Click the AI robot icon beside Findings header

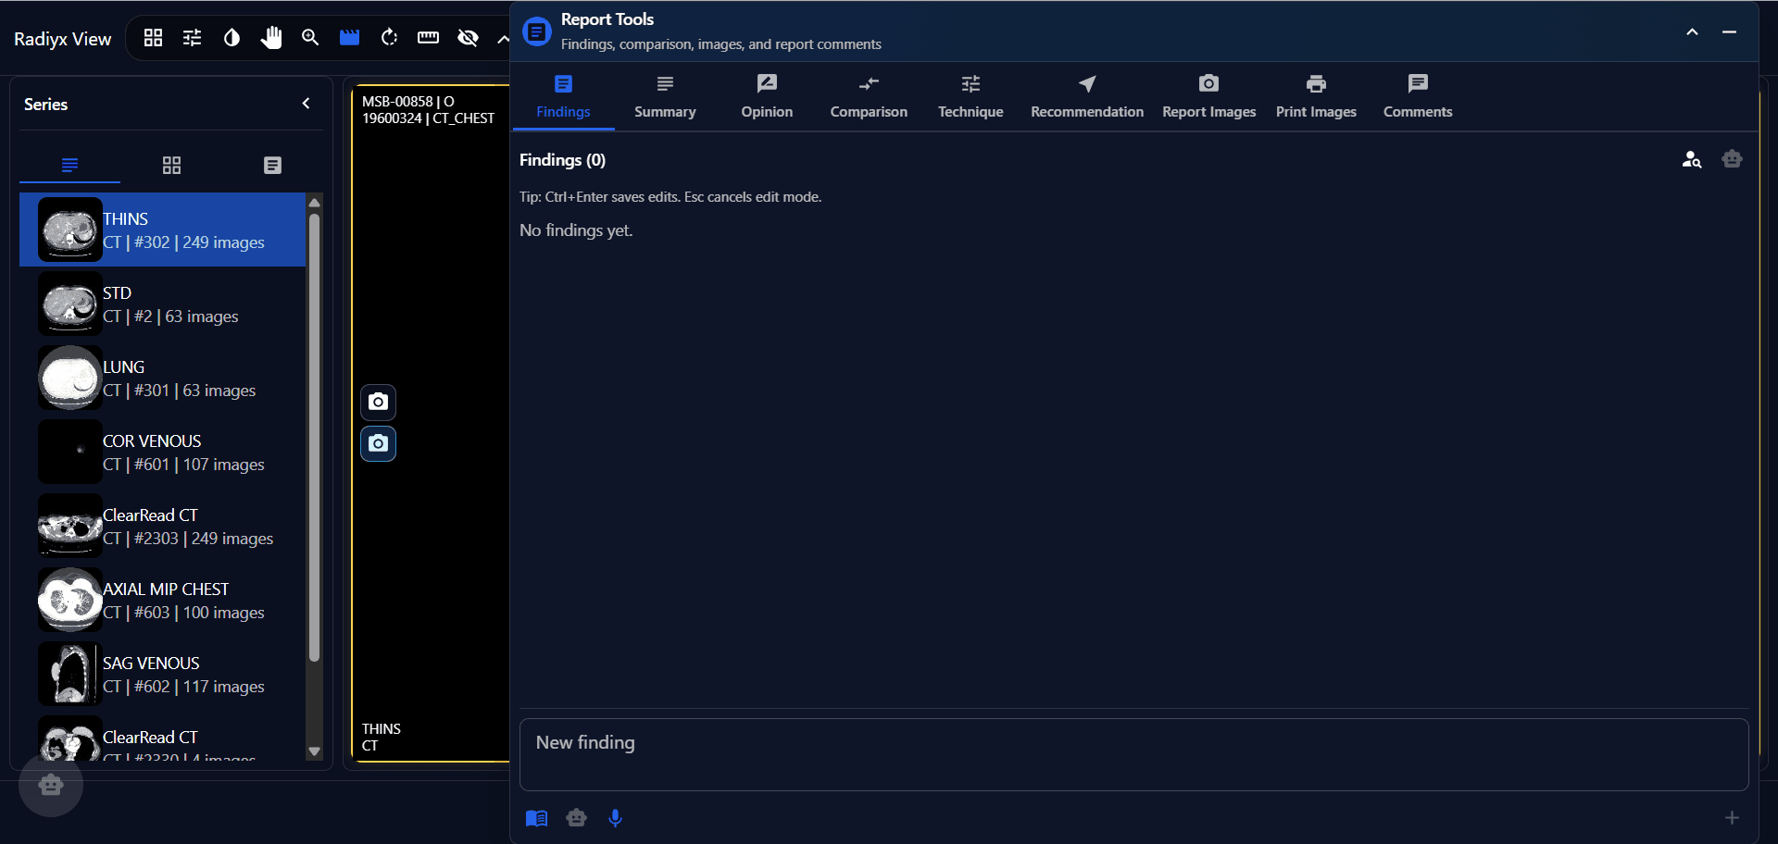click(x=1732, y=159)
